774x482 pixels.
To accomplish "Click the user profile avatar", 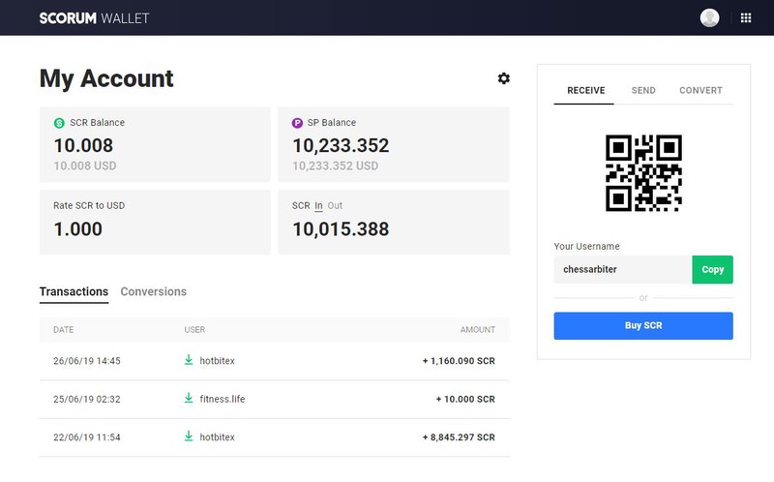I will [x=709, y=17].
